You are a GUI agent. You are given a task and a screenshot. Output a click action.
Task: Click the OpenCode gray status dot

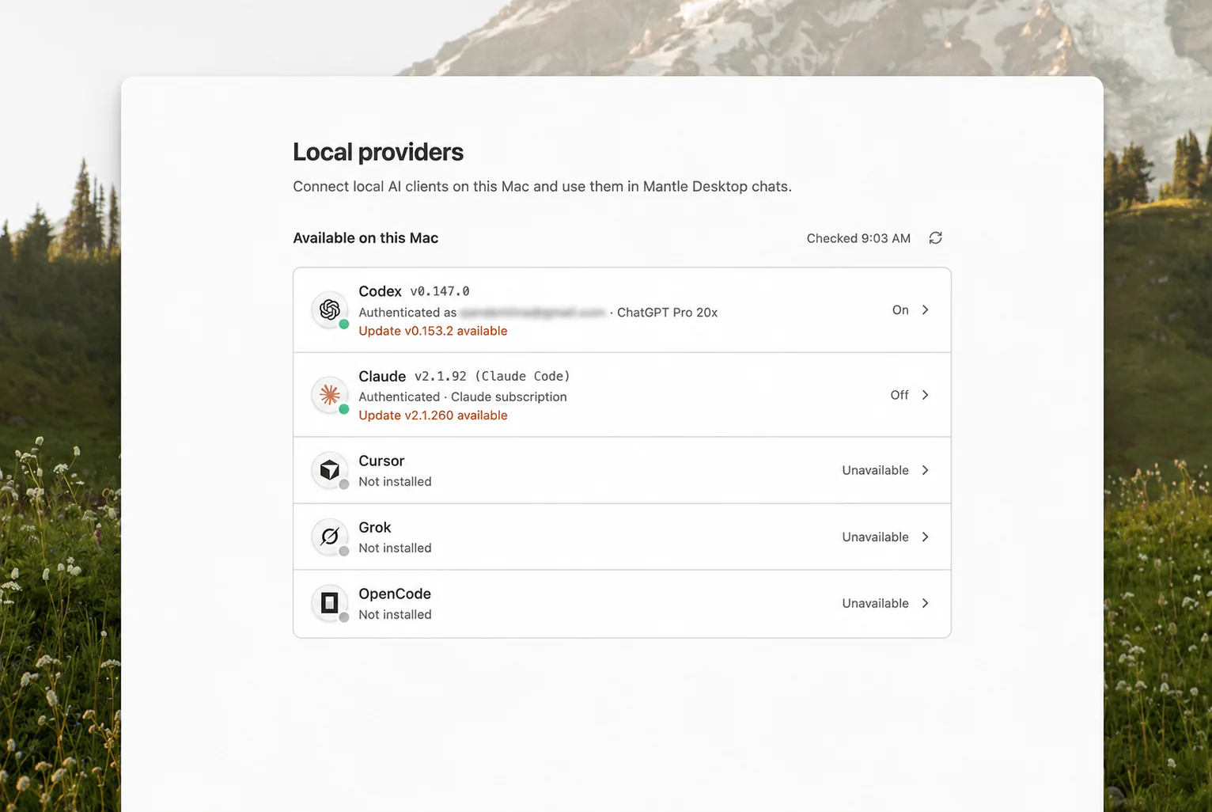[344, 617]
